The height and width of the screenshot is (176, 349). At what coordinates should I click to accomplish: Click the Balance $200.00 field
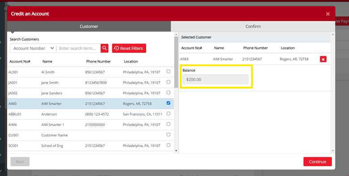(x=215, y=80)
